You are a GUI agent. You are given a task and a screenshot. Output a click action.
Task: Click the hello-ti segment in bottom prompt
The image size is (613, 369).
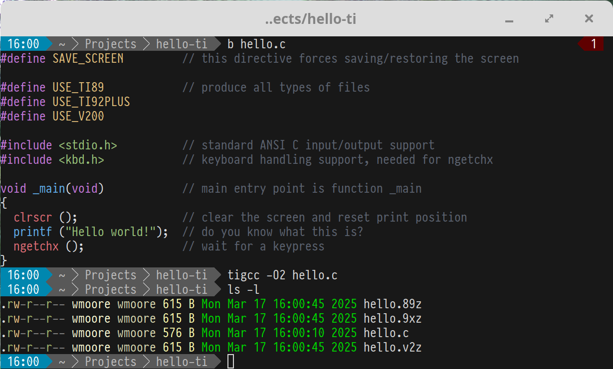click(x=182, y=362)
